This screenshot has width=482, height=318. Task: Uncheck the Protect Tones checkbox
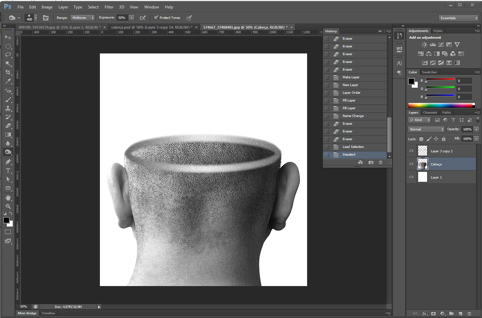[156, 18]
